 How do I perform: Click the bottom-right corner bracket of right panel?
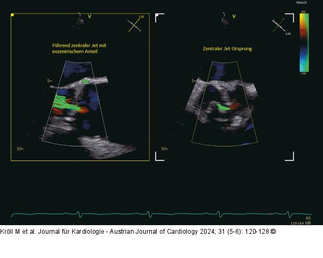click(290, 157)
